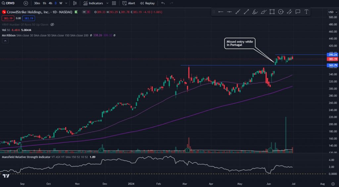Toggle the flag next to NASDAQ

(76, 12)
